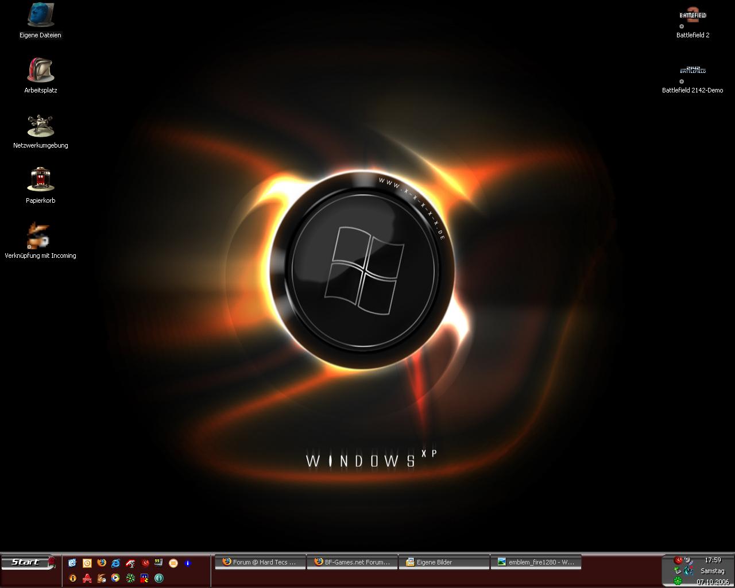Click the 17:59 clock in the tray
735x588 pixels.
[713, 560]
